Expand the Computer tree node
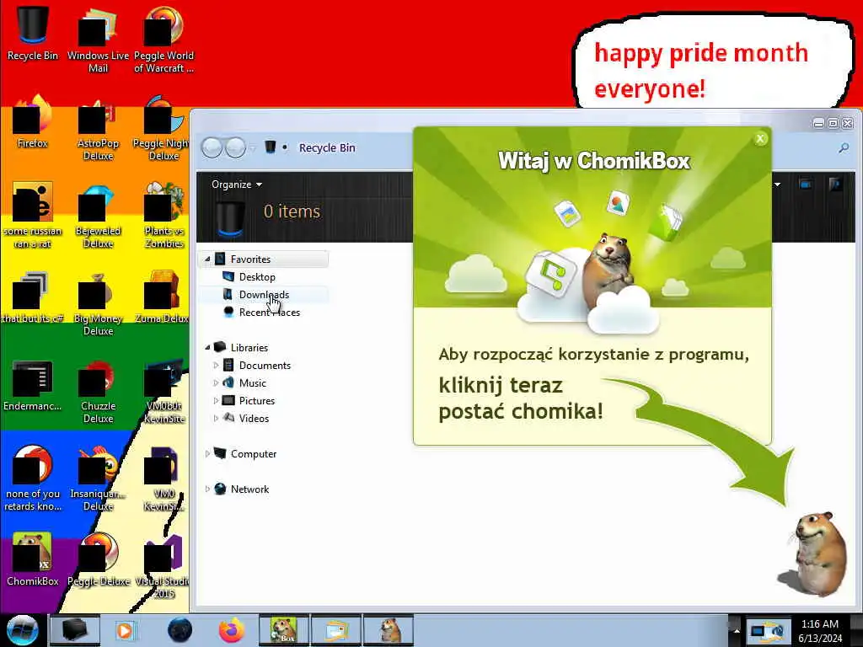The width and height of the screenshot is (863, 647). click(x=207, y=453)
